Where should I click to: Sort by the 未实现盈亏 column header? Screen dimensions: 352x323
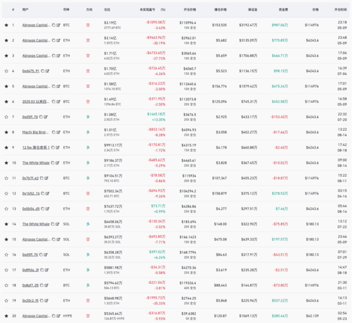(x=148, y=9)
